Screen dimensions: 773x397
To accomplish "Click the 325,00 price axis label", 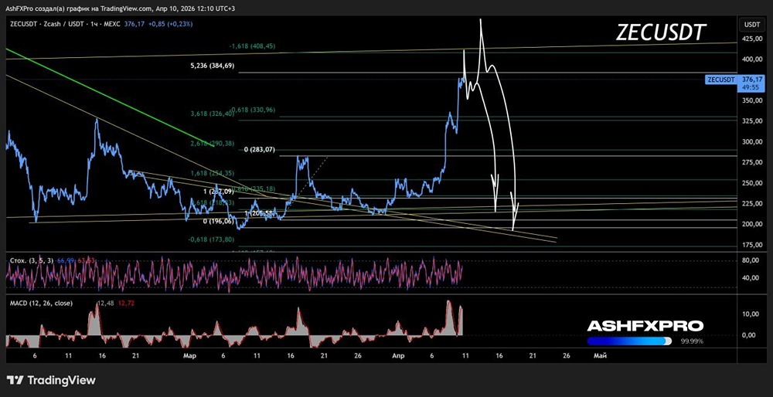I will [751, 120].
